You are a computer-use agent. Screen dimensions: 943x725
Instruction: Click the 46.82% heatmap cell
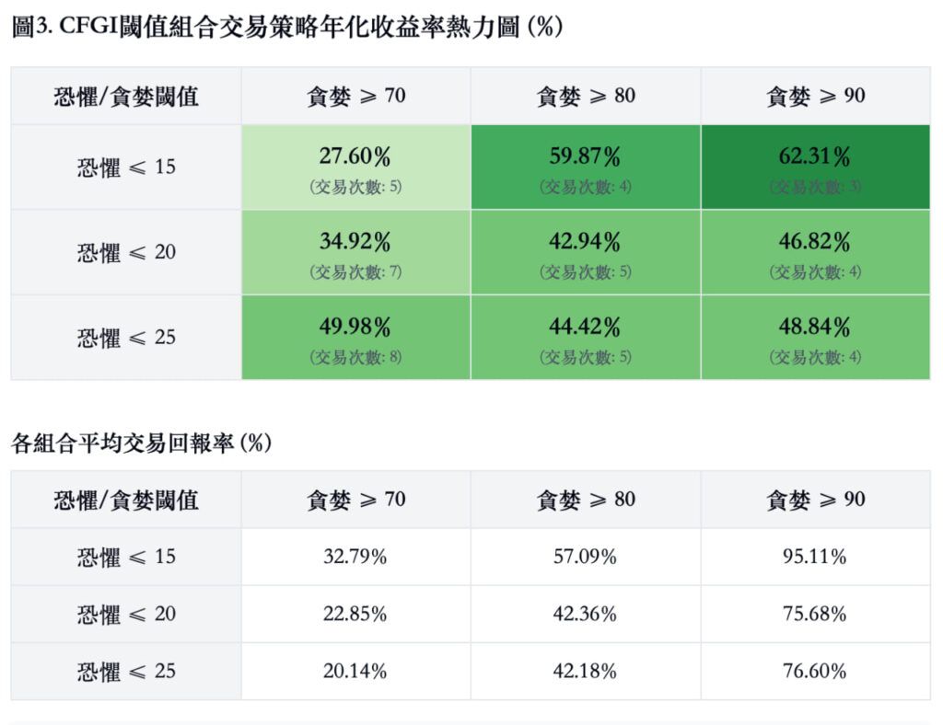(815, 252)
